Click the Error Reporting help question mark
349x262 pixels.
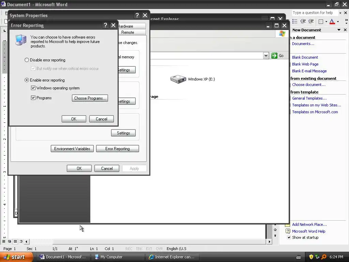(x=106, y=25)
